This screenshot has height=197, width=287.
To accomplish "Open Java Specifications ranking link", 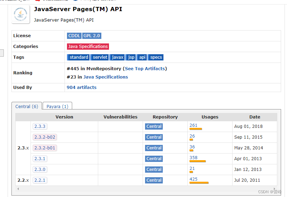I will tap(105, 77).
